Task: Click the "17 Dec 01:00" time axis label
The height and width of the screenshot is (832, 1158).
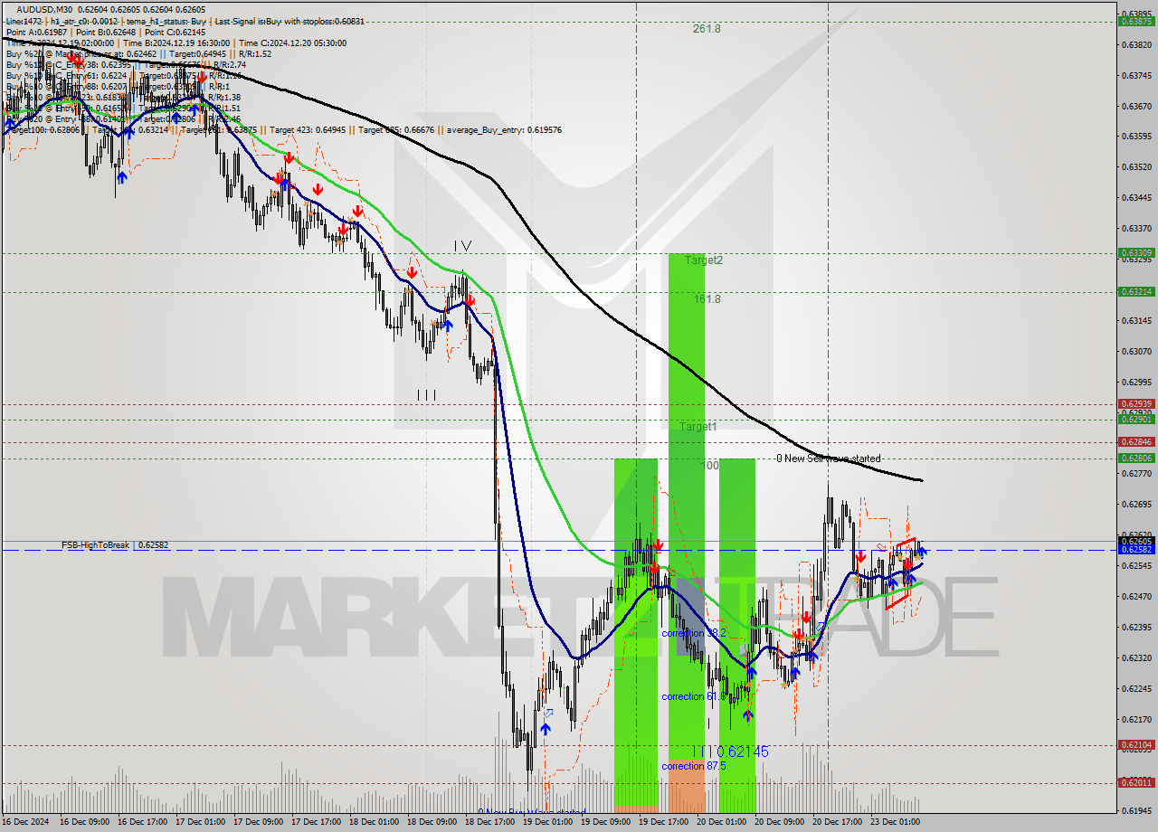Action: pyautogui.click(x=202, y=822)
